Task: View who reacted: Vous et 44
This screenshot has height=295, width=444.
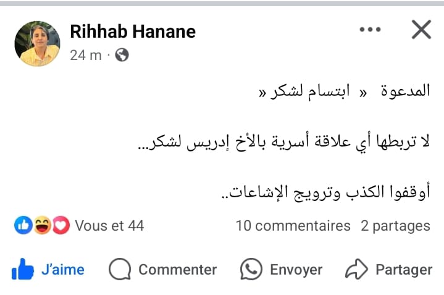Action: (x=109, y=226)
